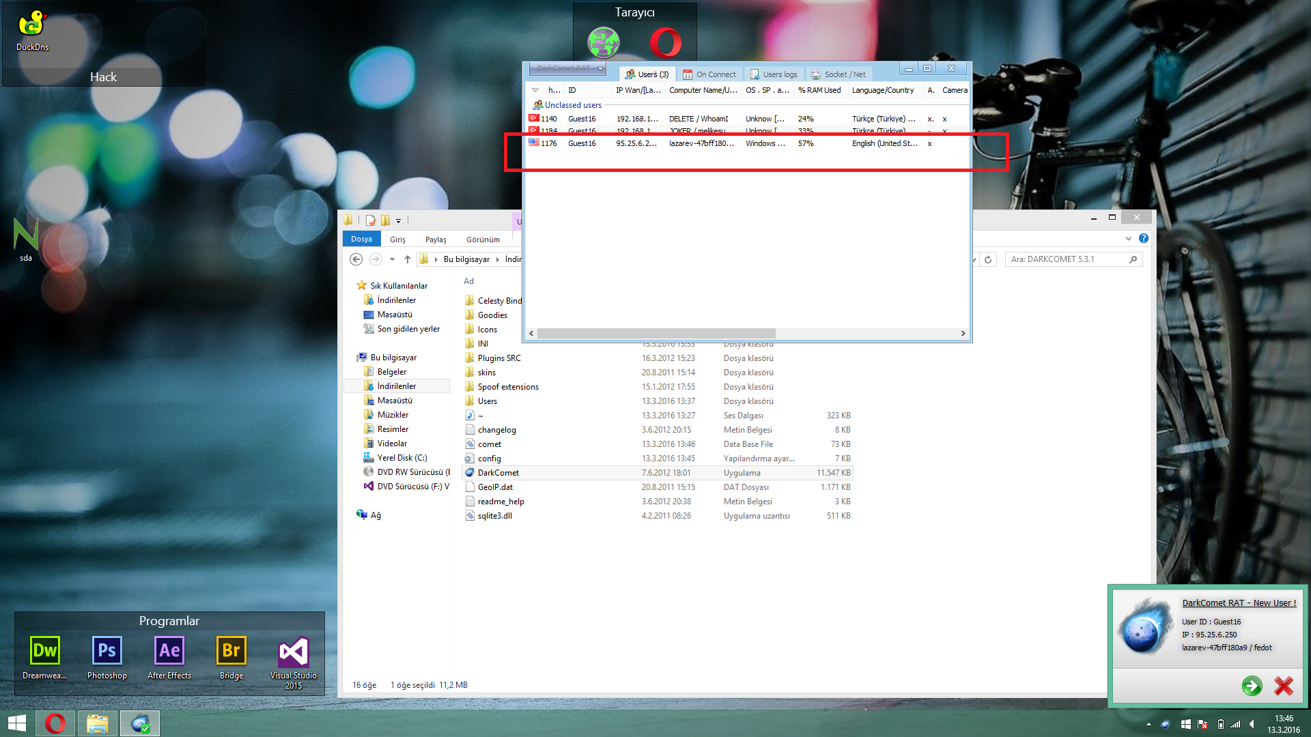Go up one folder in Explorer
The width and height of the screenshot is (1311, 737).
408,259
